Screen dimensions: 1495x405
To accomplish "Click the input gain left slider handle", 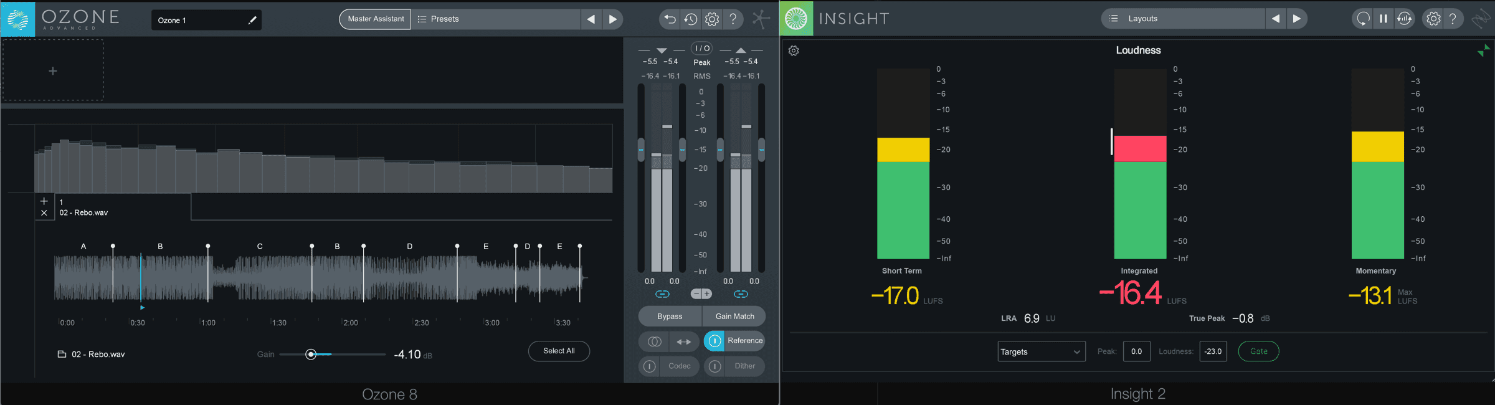I will click(641, 150).
